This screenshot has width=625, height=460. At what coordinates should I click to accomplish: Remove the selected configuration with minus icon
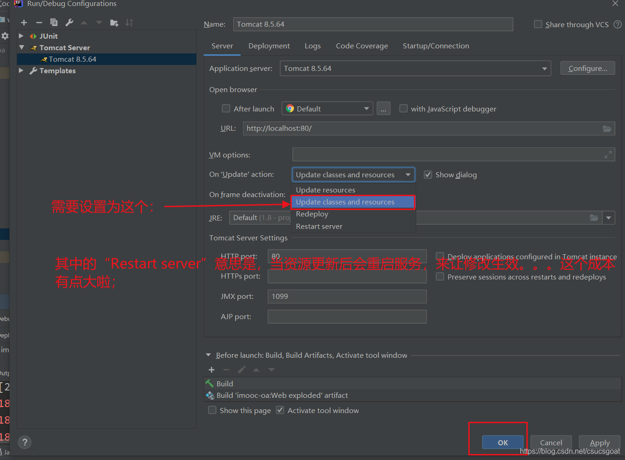pos(39,23)
